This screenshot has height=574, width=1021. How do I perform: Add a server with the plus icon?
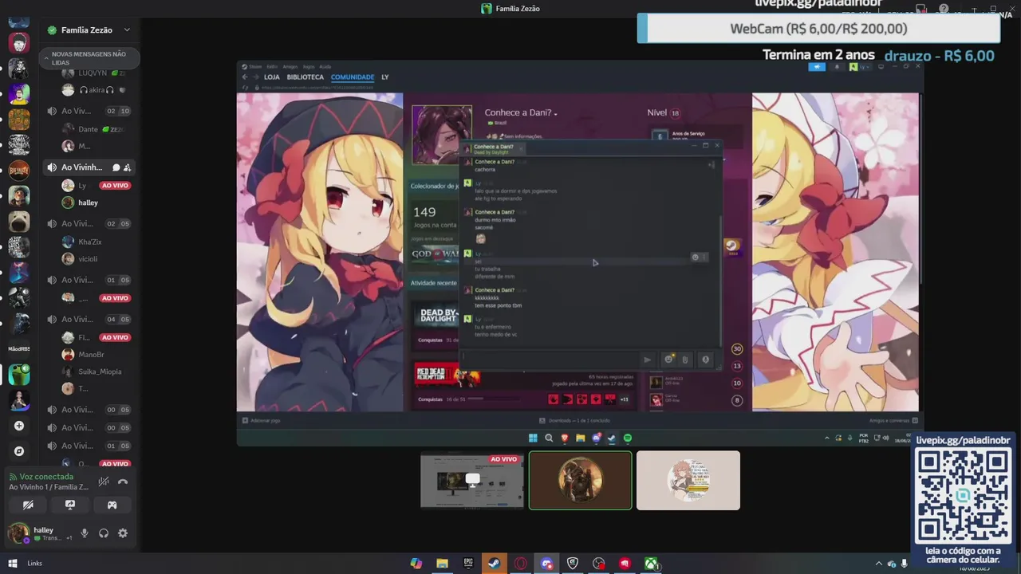pos(19,426)
